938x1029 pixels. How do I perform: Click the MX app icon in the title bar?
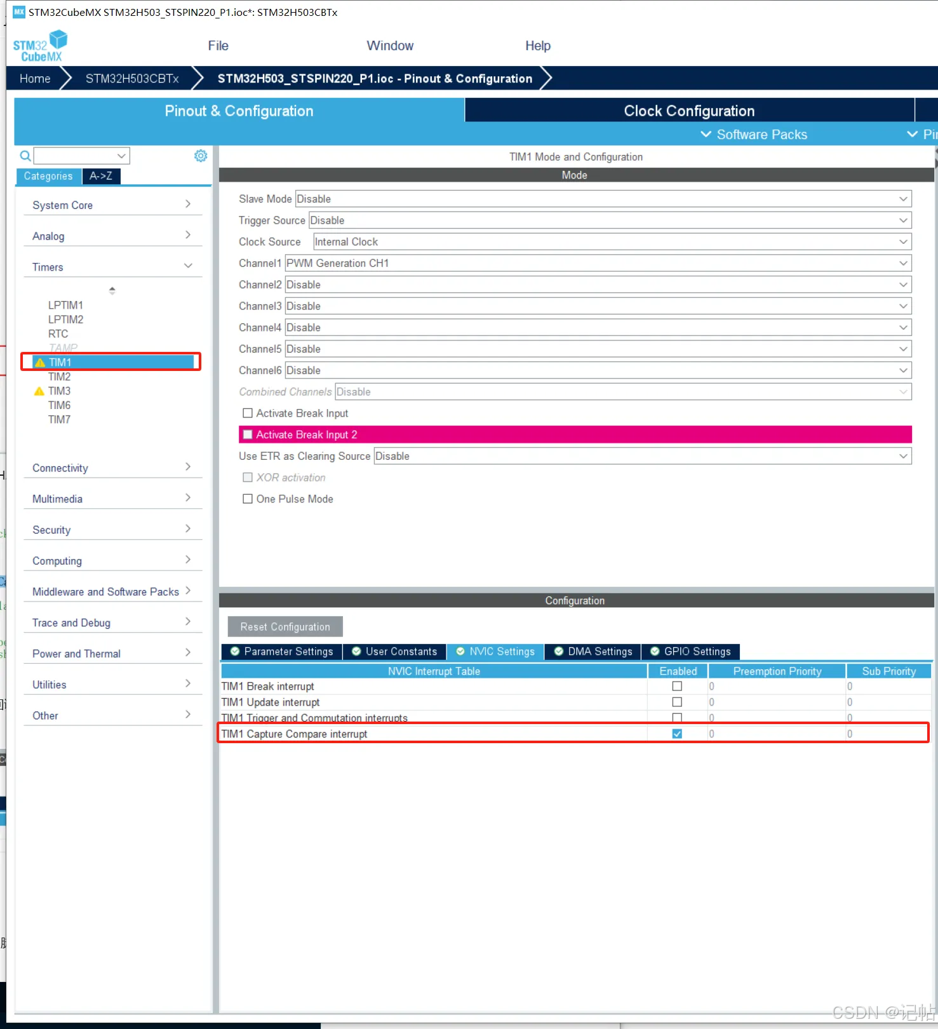[x=19, y=12]
